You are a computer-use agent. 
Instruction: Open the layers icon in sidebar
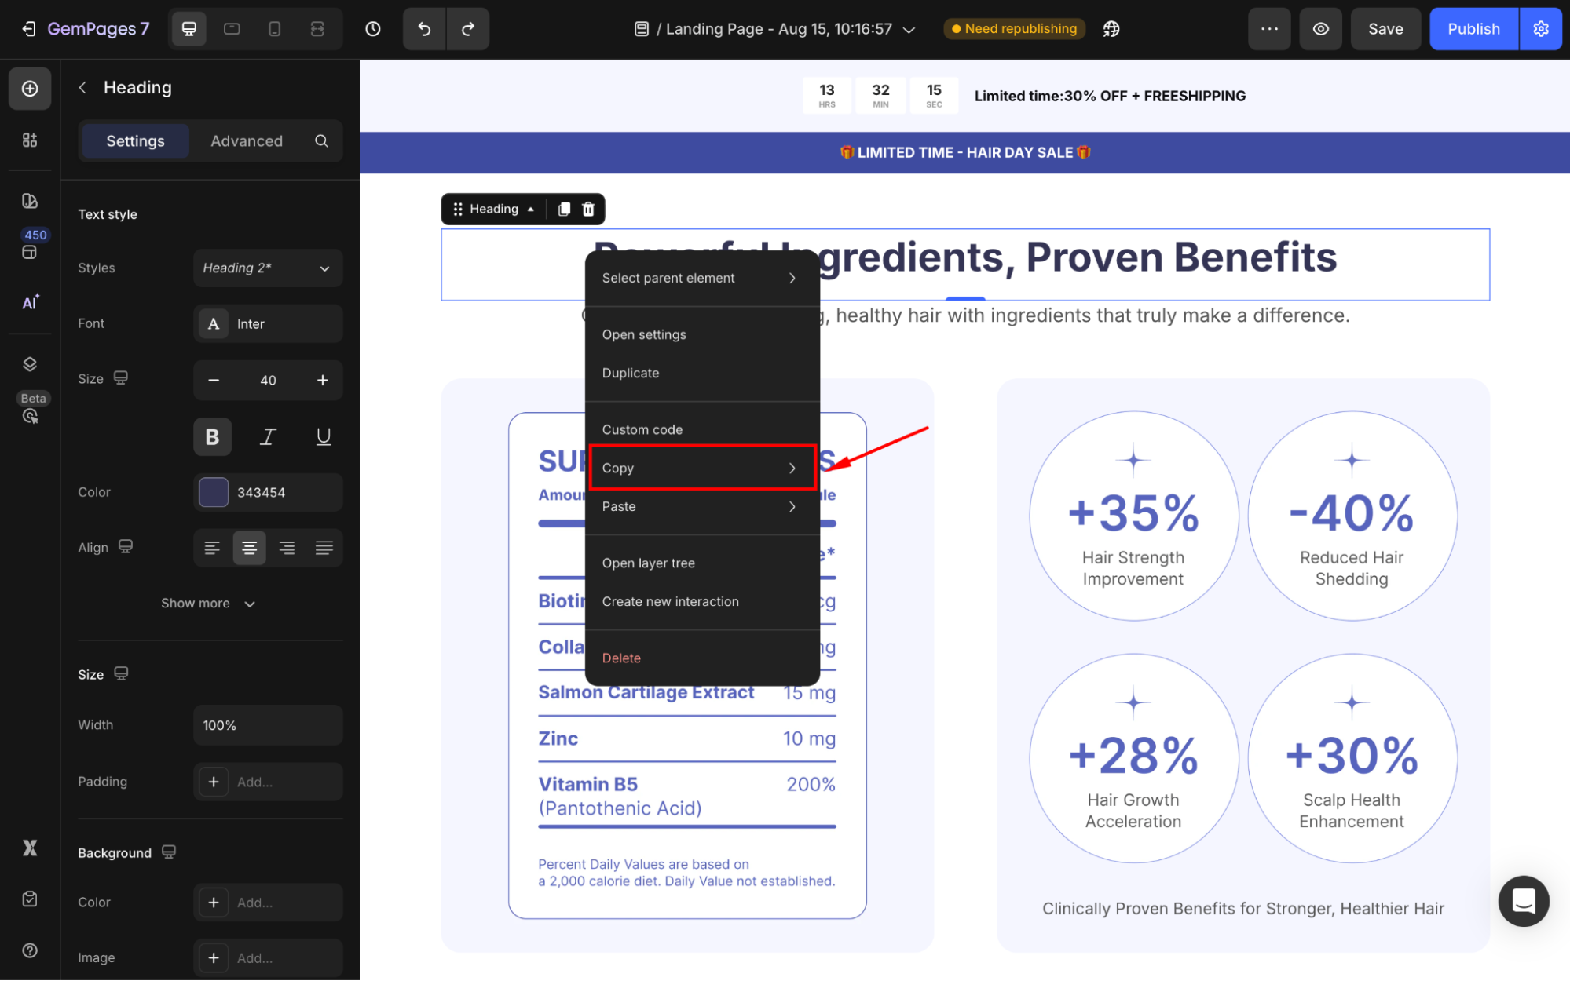30,364
